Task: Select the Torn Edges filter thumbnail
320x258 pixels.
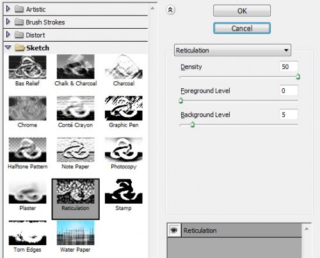Action: (28, 233)
